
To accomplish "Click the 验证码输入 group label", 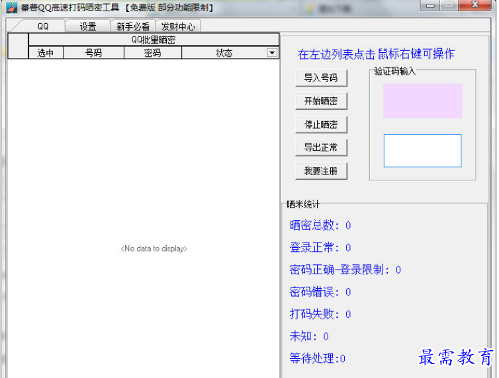I will click(x=394, y=71).
